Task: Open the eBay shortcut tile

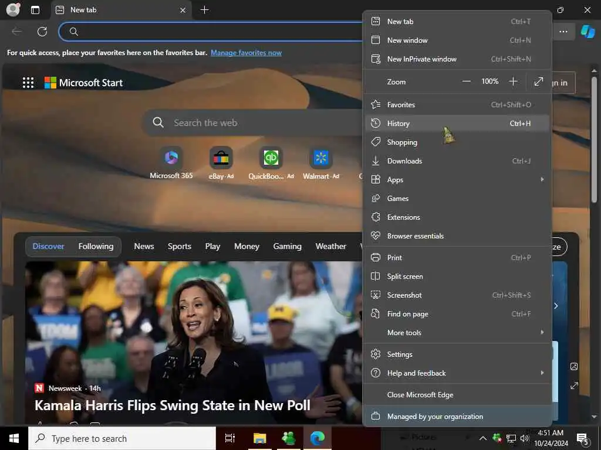Action: pos(221,163)
